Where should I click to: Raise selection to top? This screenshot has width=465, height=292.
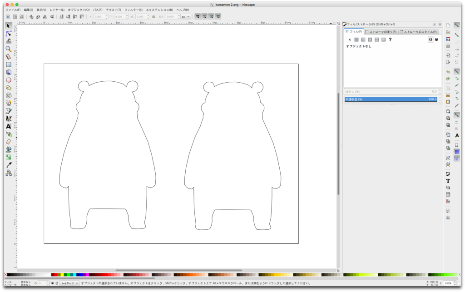click(82, 17)
